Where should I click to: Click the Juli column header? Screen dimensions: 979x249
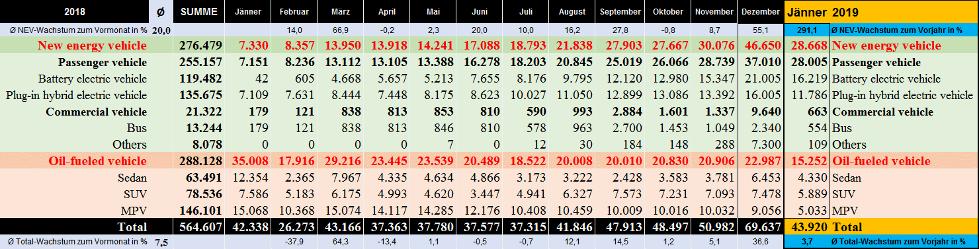point(526,12)
